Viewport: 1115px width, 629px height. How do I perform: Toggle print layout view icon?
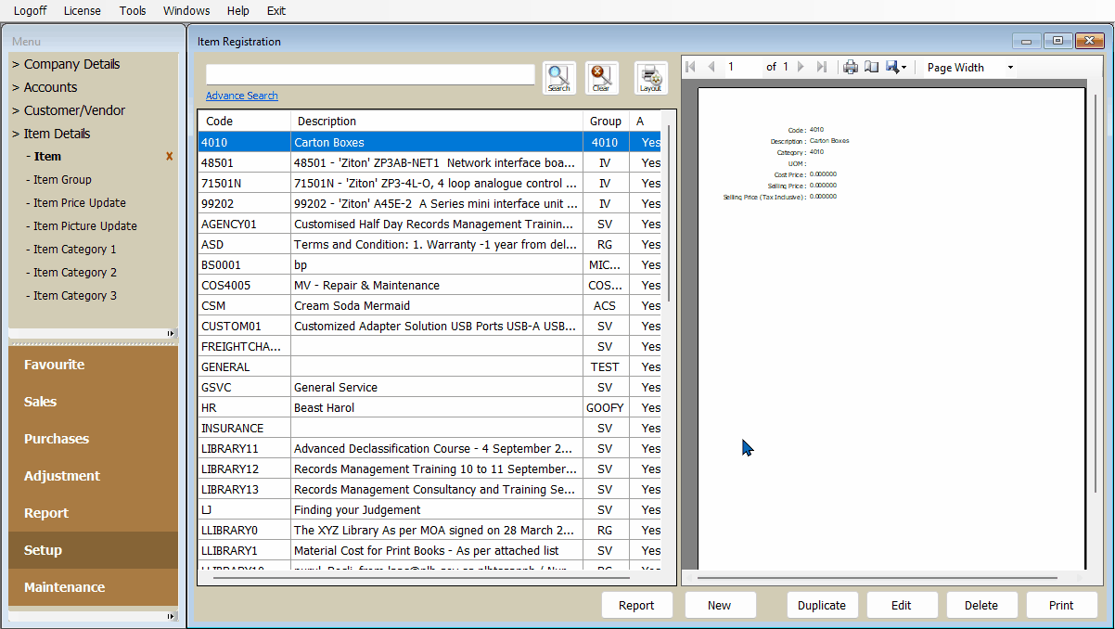872,67
